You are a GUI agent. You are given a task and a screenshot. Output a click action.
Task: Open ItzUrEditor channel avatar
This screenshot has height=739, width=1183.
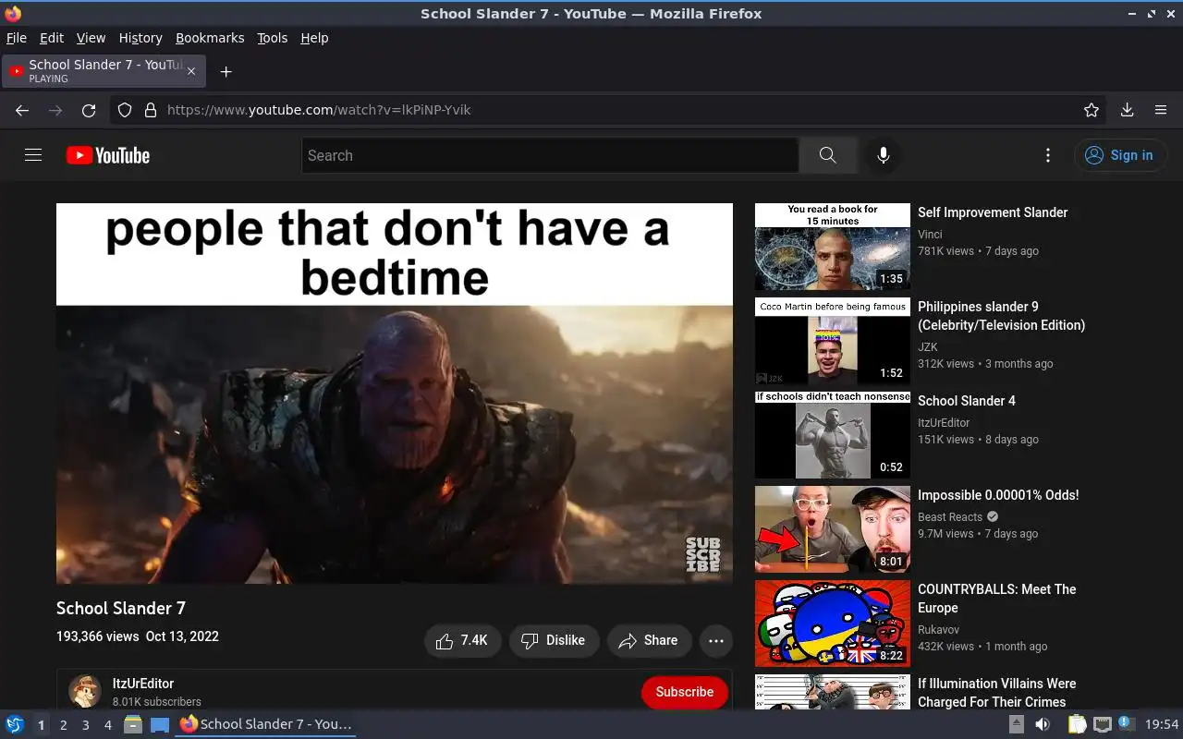(x=85, y=691)
